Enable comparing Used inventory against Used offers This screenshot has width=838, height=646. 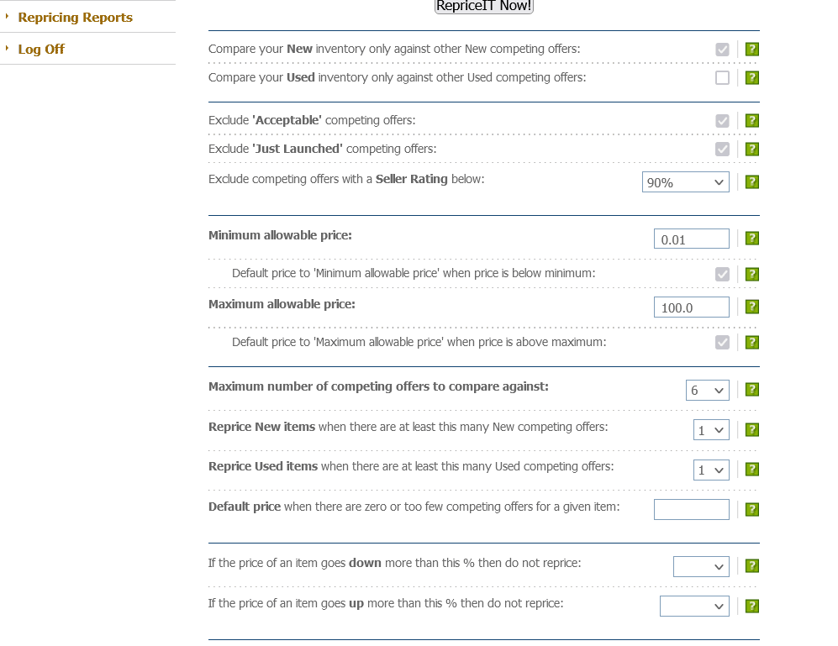click(x=722, y=77)
